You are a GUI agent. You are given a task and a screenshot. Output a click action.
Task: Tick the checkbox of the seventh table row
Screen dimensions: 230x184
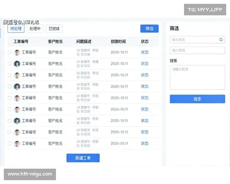10,121
